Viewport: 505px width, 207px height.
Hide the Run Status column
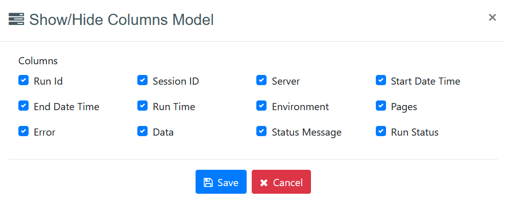380,132
